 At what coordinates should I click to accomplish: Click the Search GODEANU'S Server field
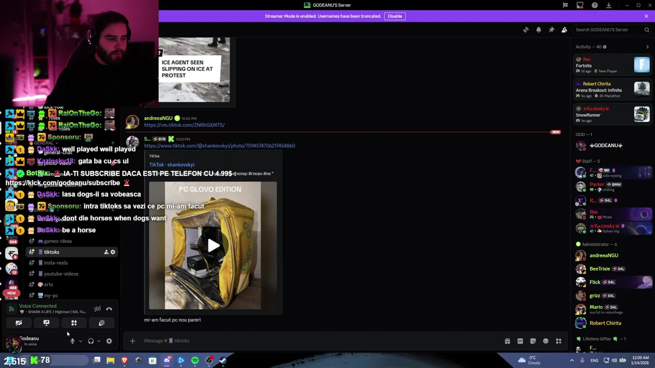tap(612, 30)
